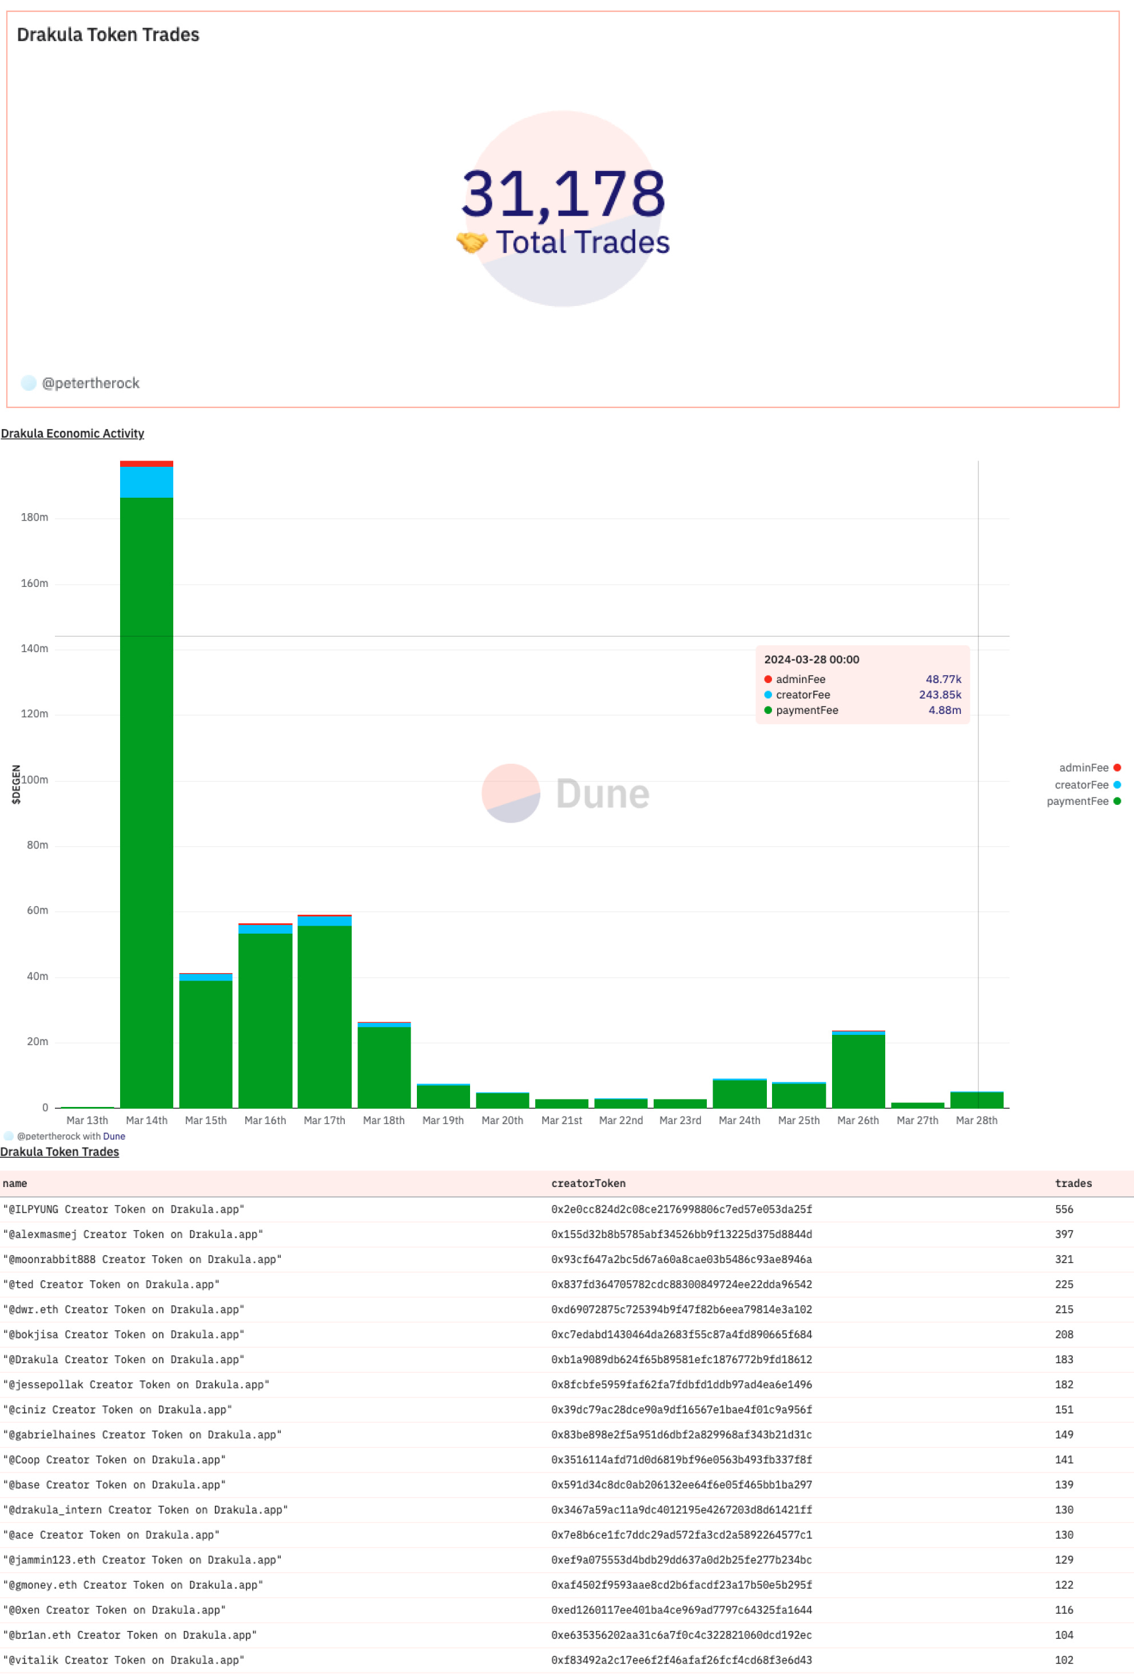Select the '@ciniz Creator Token' name cell
The width and height of the screenshot is (1134, 1675).
tap(117, 1409)
